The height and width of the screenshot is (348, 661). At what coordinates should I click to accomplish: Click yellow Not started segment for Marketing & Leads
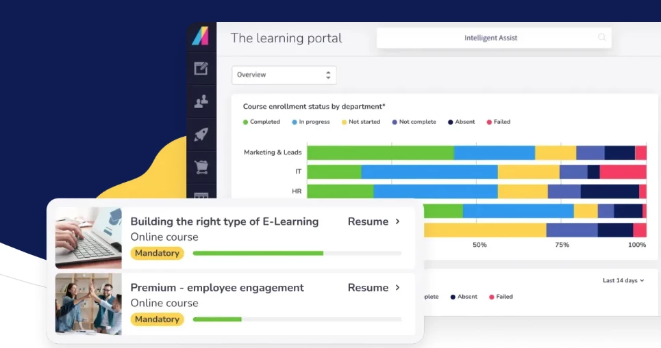coord(556,152)
